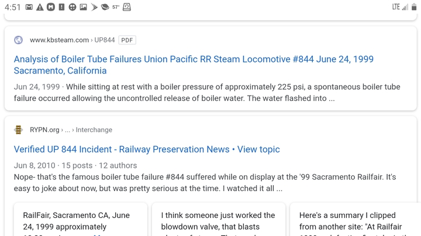This screenshot has height=236, width=421.
Task: Open the RailFair Sacramento CA post card
Action: 81,220
